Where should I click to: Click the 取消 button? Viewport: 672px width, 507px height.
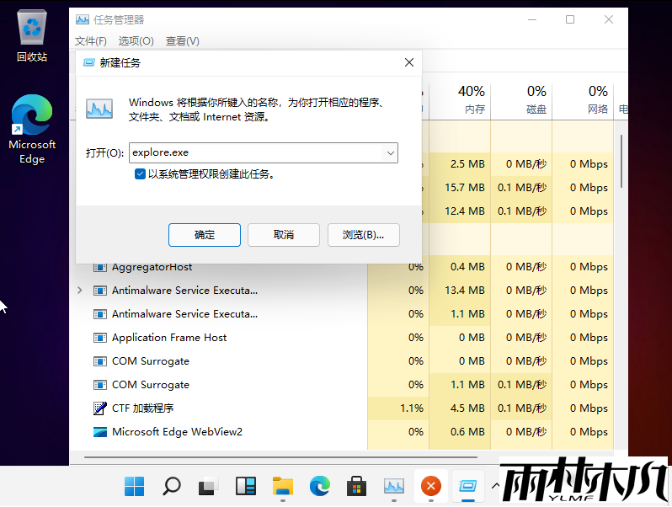284,235
